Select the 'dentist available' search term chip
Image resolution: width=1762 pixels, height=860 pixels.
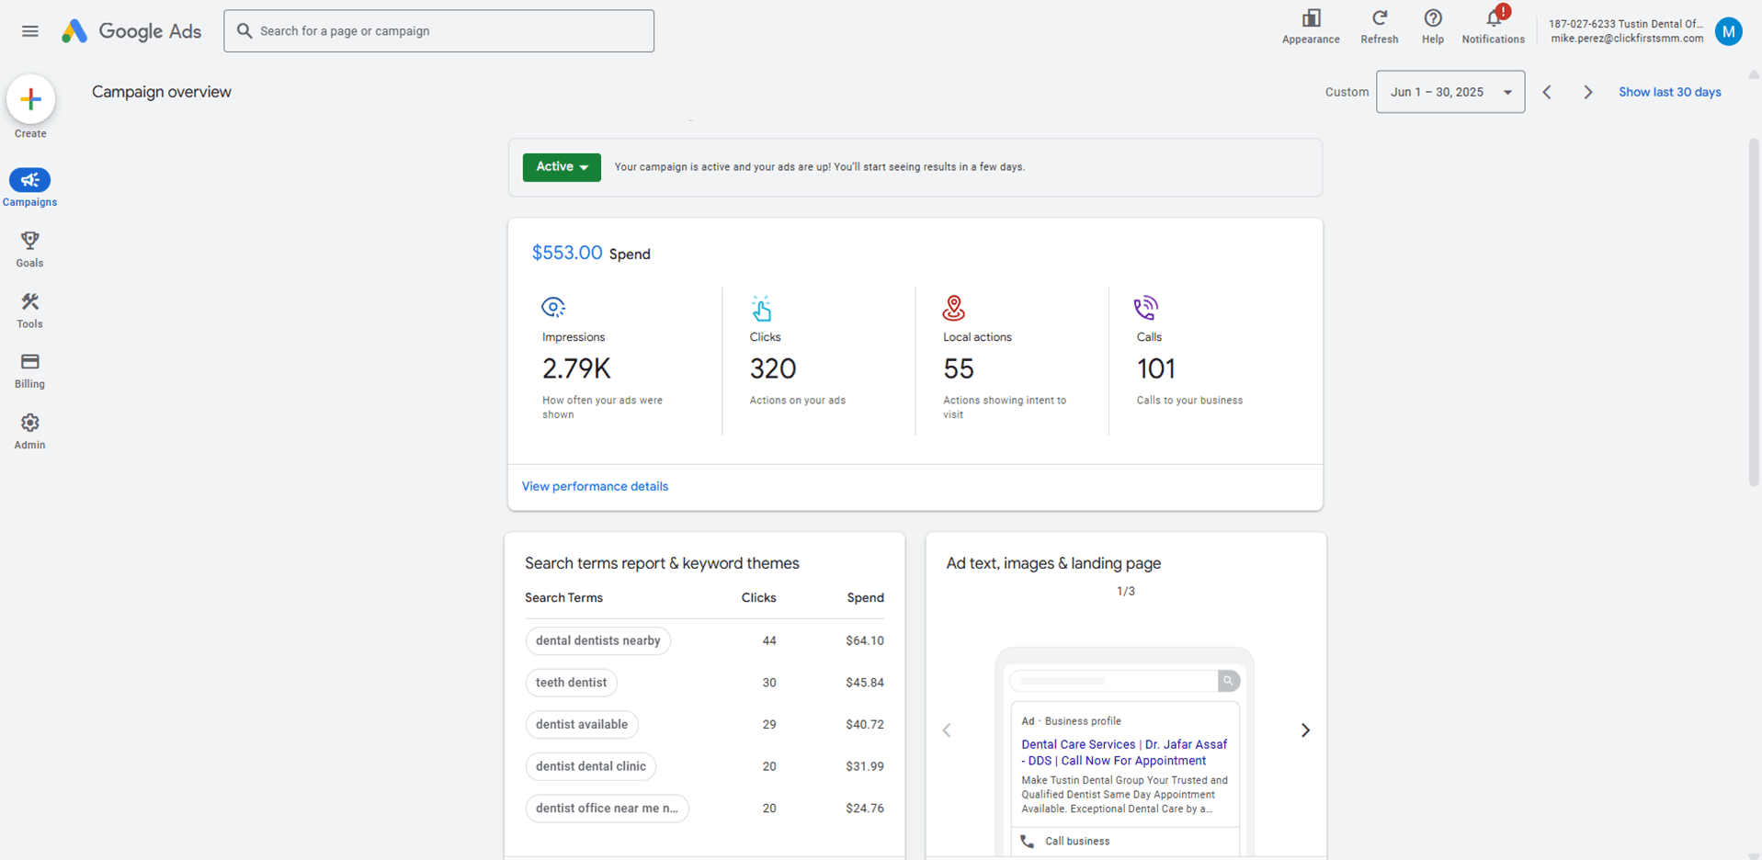pyautogui.click(x=582, y=724)
